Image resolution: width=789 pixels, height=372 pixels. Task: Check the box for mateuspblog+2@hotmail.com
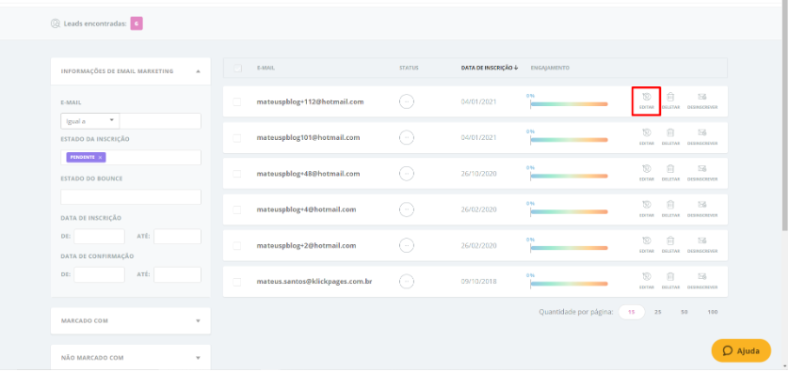coord(237,245)
